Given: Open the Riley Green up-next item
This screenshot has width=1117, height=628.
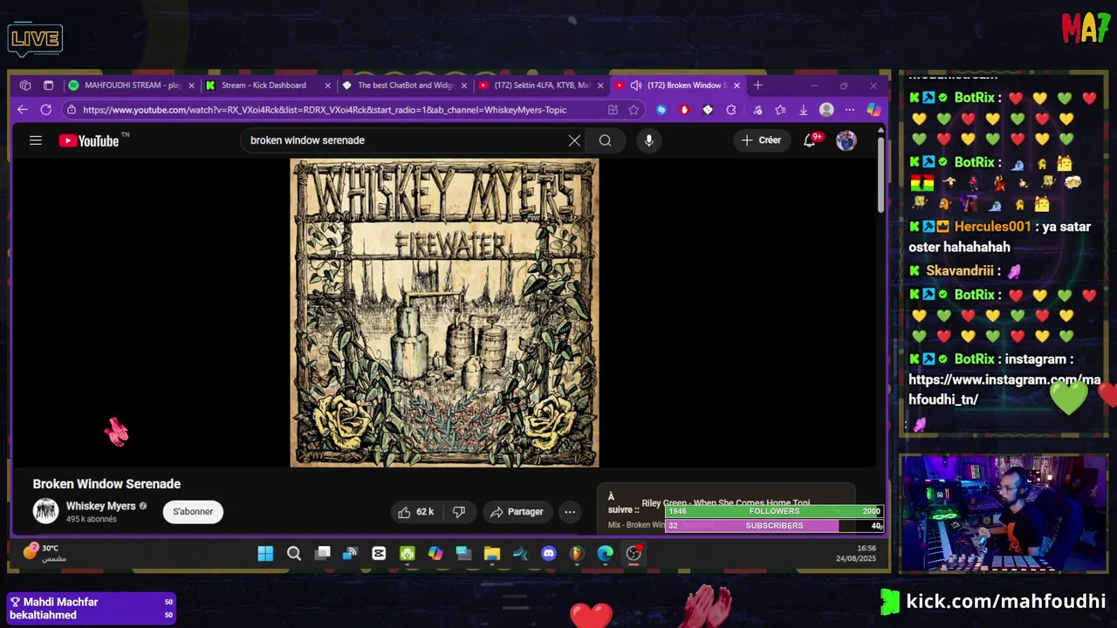Looking at the screenshot, I should (x=725, y=503).
